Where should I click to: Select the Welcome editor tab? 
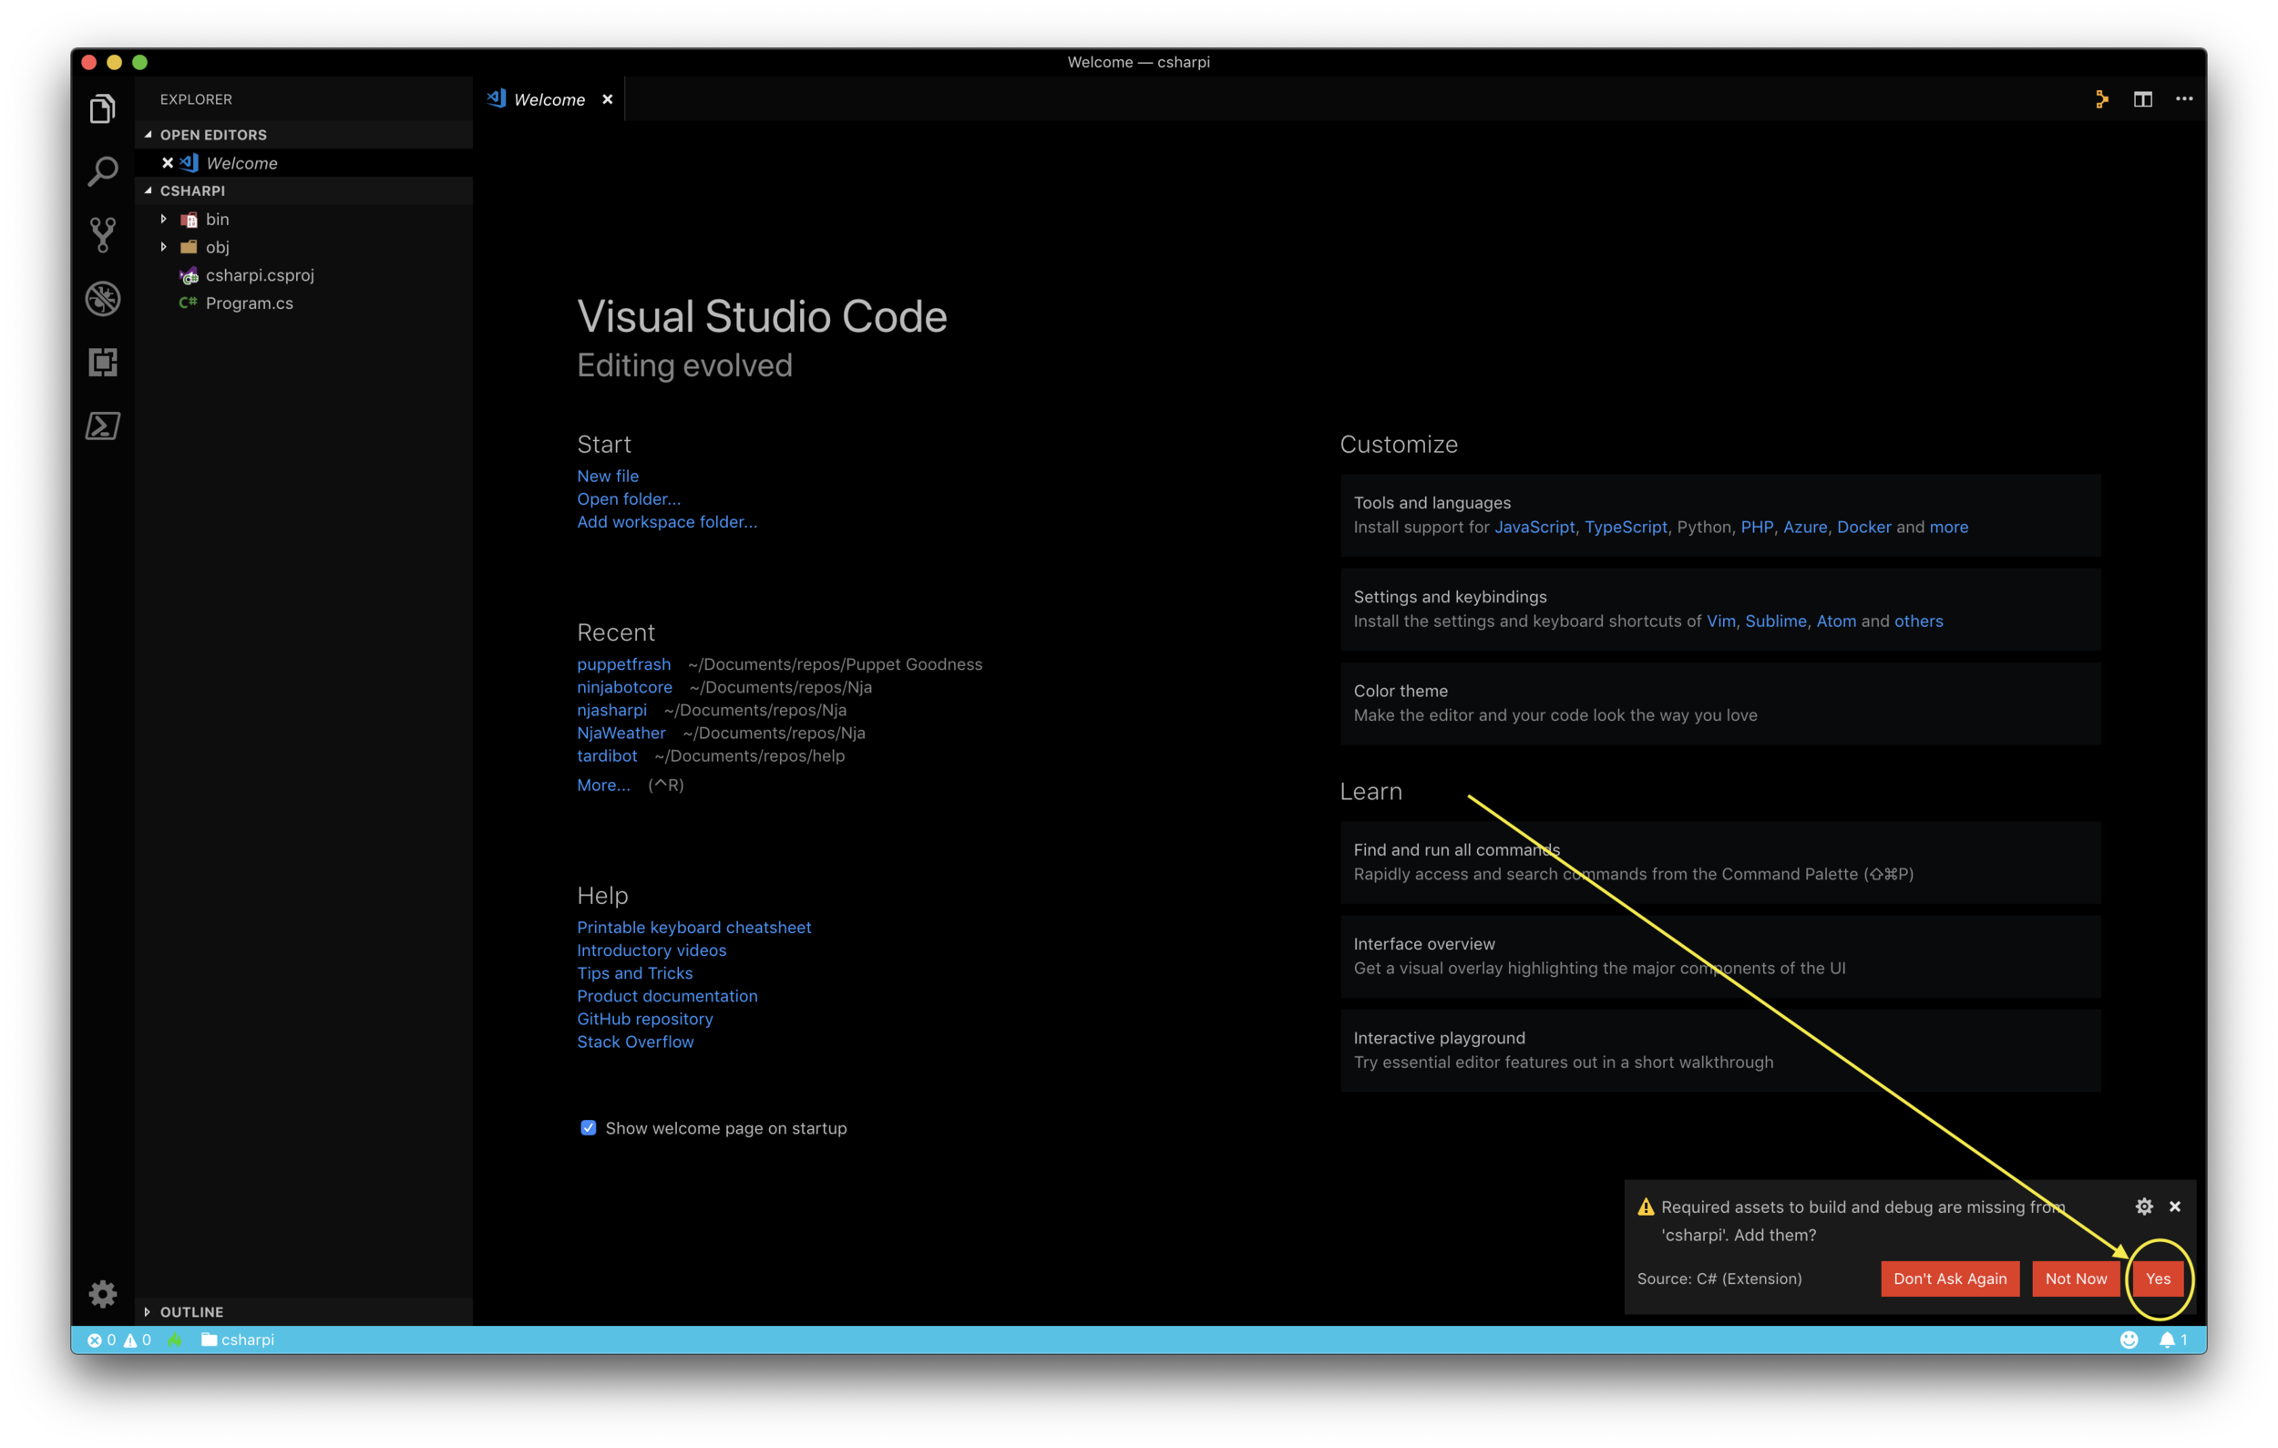(x=549, y=99)
